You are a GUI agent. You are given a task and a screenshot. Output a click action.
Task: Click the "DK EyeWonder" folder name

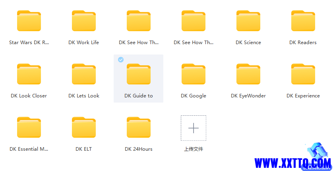[248, 96]
